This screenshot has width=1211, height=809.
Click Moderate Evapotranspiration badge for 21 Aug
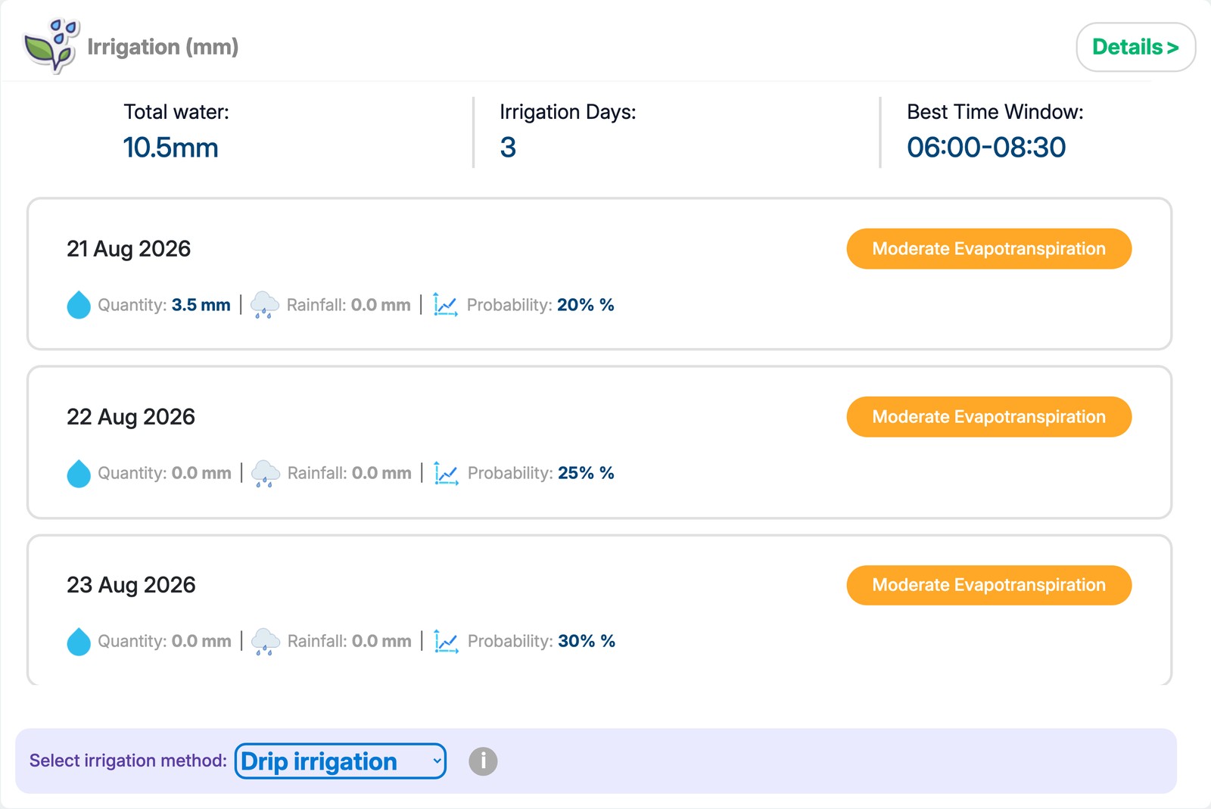[x=988, y=249]
